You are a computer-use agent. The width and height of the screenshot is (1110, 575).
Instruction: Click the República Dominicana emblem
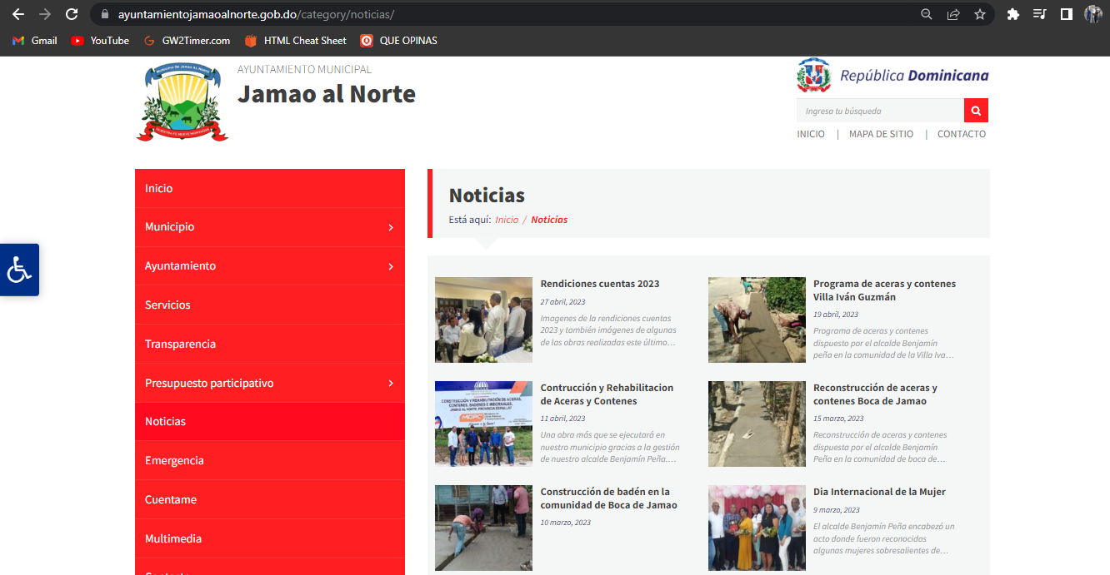[814, 75]
